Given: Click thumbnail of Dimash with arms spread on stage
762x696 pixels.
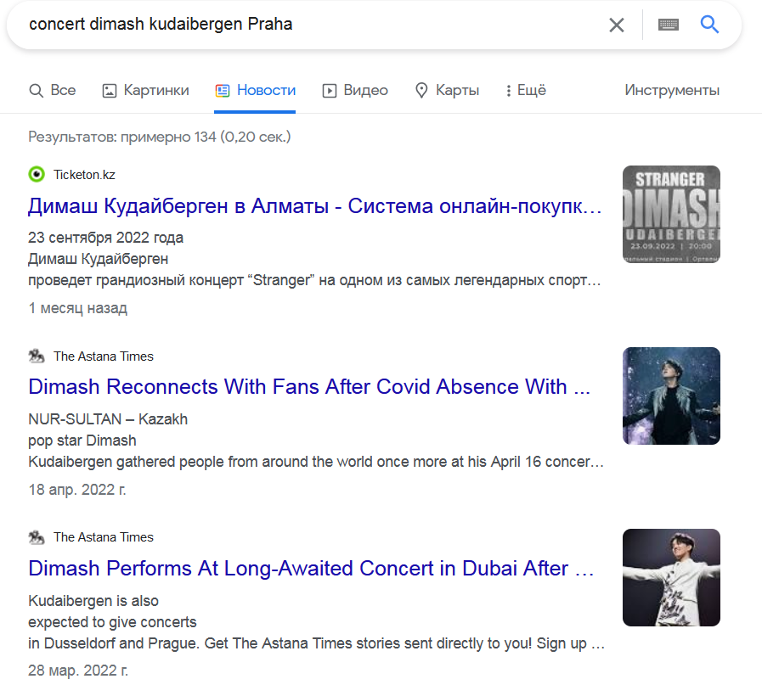Looking at the screenshot, I should pos(671,396).
